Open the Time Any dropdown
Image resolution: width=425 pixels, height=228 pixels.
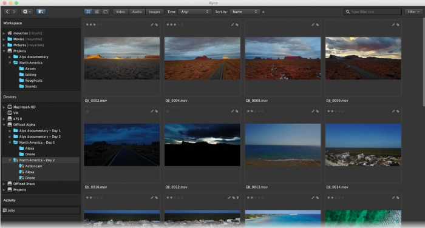pyautogui.click(x=195, y=12)
